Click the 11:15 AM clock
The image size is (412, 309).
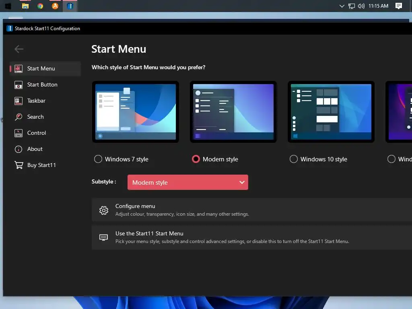pos(378,6)
